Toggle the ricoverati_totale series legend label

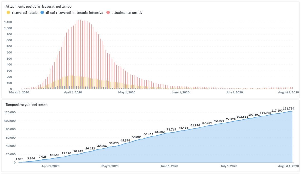tap(25, 13)
